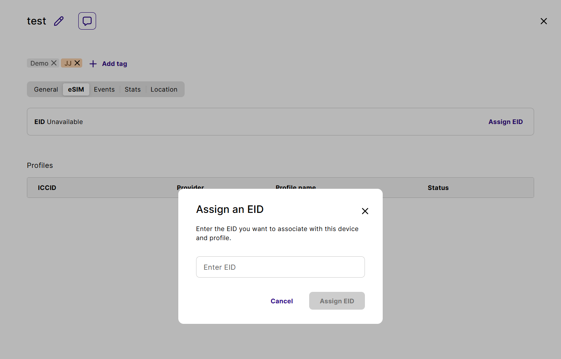This screenshot has width=561, height=359.
Task: Click the plus icon beside Add tag
Action: coord(93,64)
